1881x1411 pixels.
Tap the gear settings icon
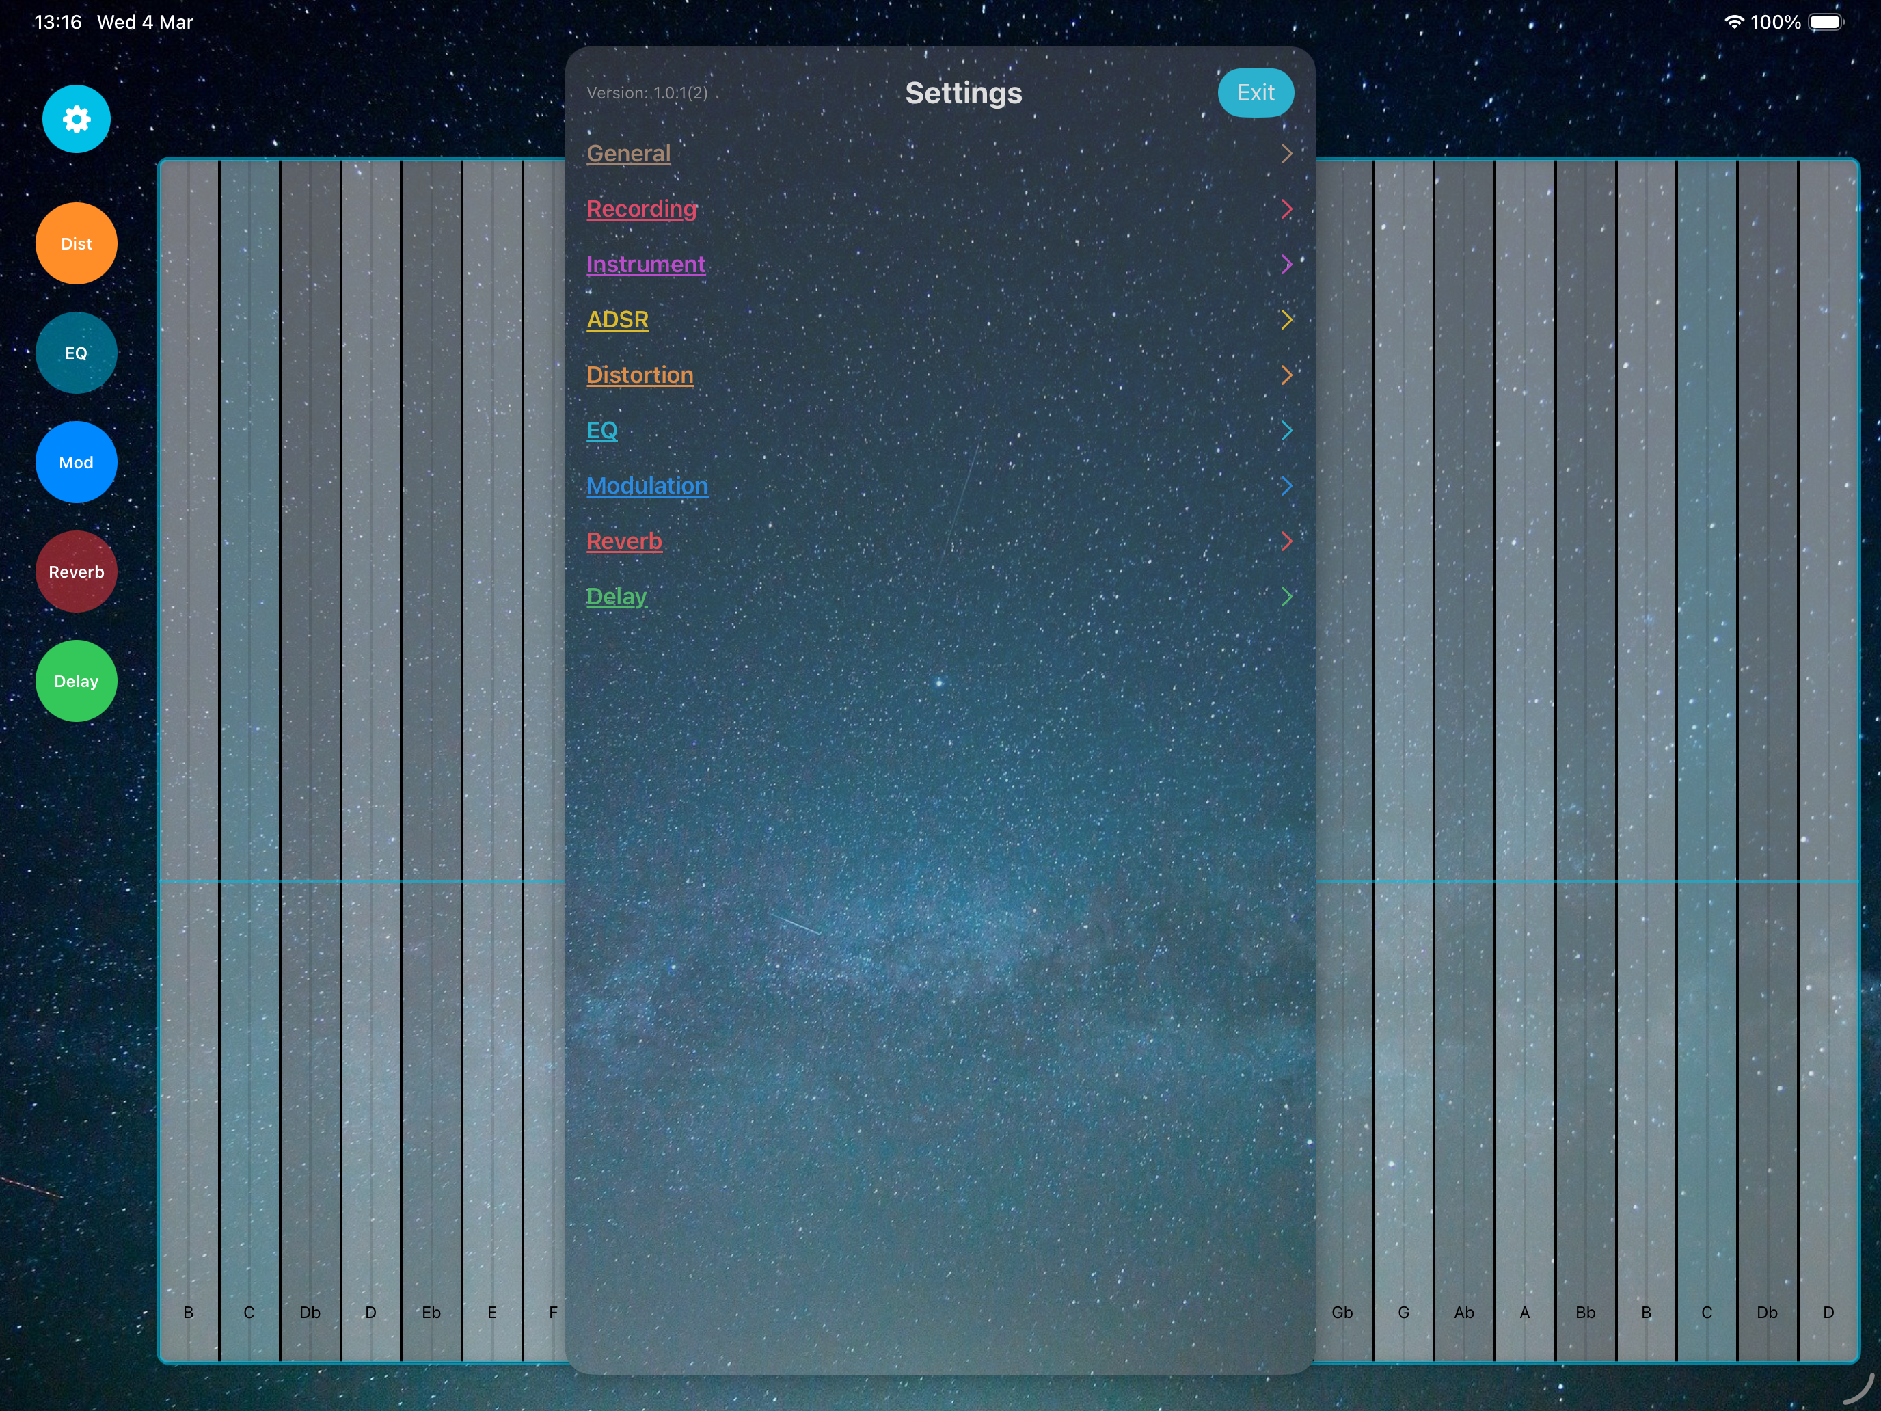coord(77,119)
